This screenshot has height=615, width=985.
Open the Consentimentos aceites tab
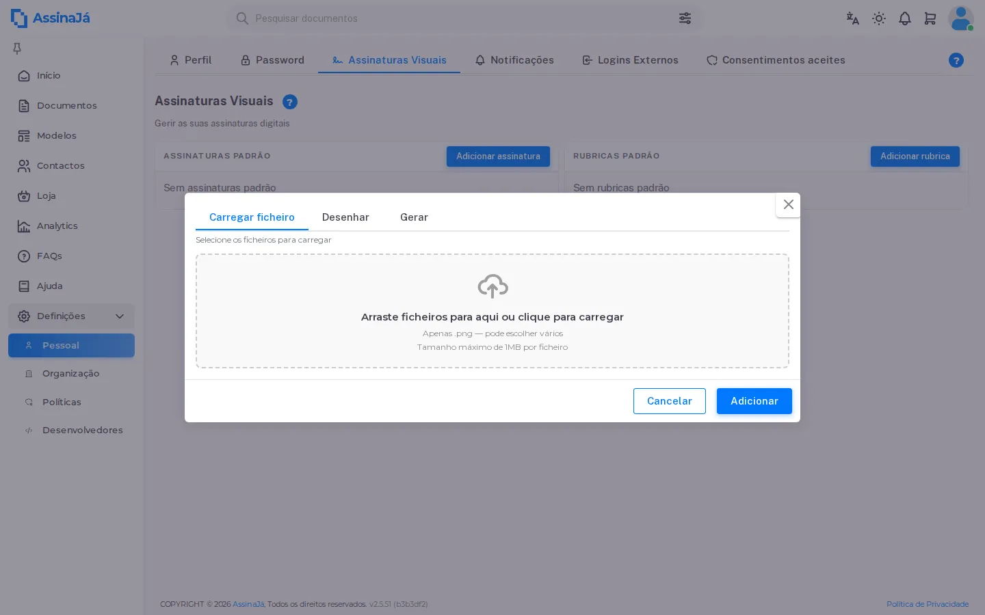pos(776,60)
